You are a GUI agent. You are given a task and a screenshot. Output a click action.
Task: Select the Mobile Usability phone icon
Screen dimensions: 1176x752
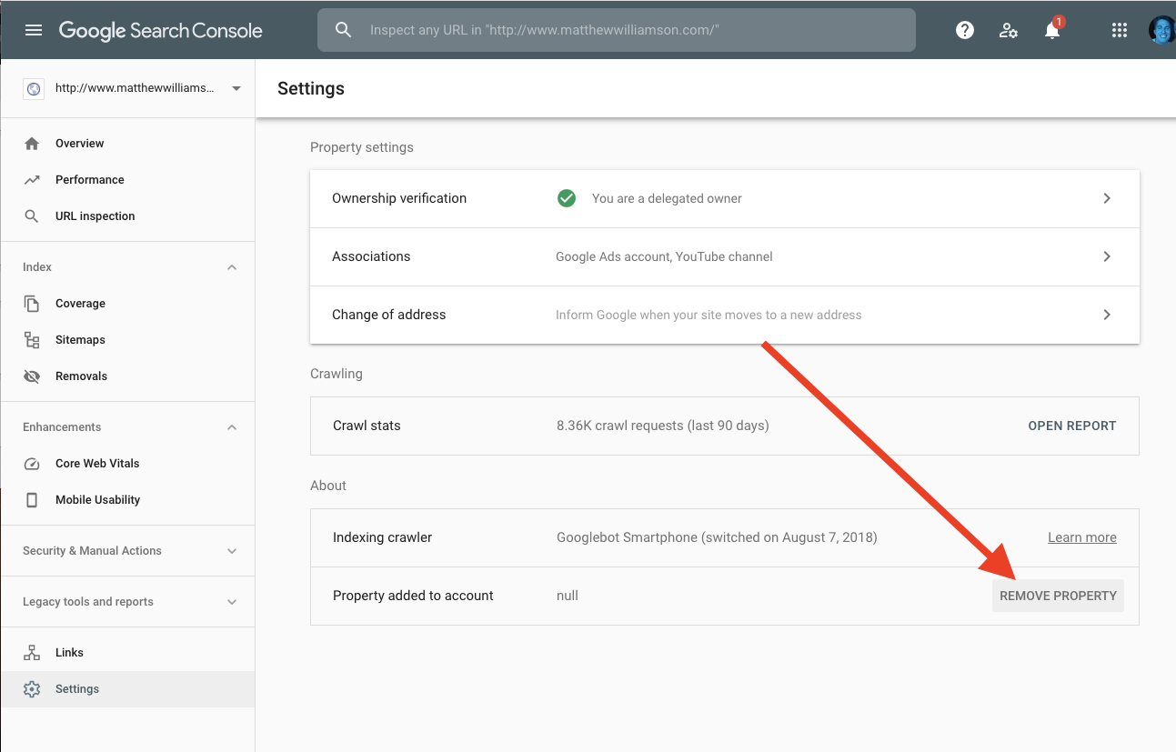[33, 499]
